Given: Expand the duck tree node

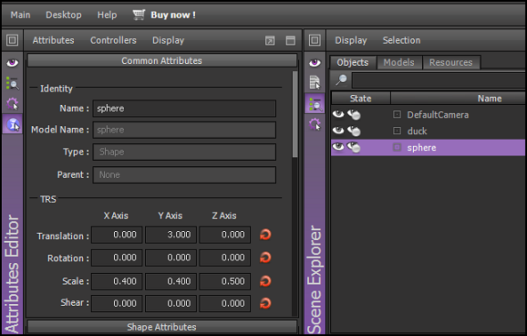Looking at the screenshot, I should click(x=397, y=131).
